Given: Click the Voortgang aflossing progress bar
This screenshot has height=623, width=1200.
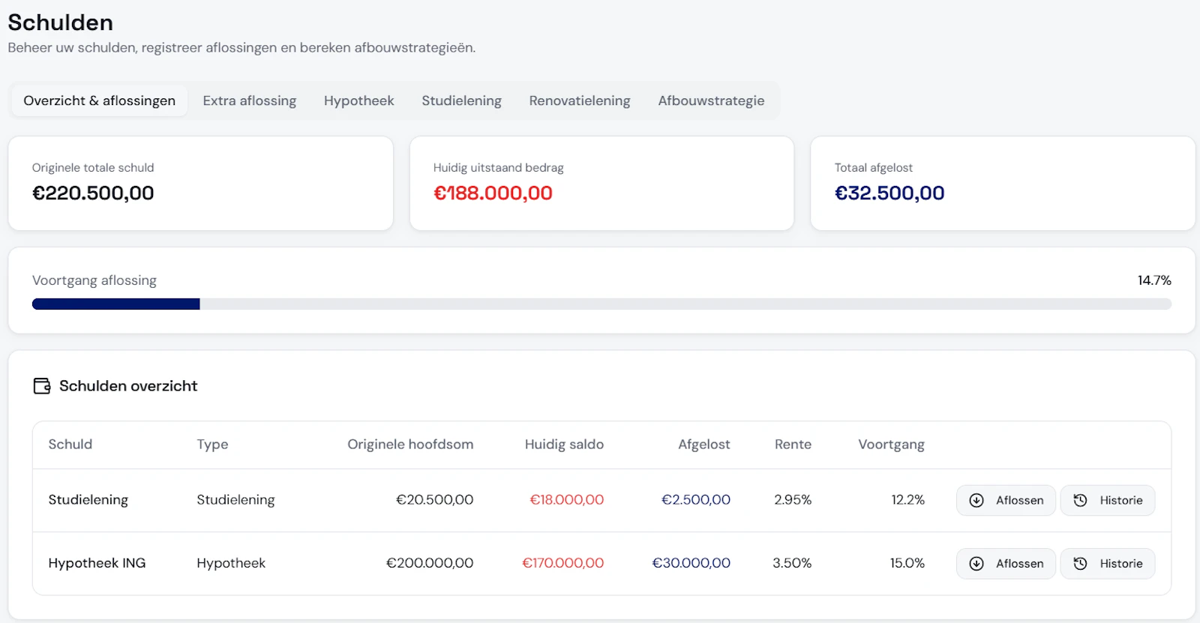Looking at the screenshot, I should pyautogui.click(x=601, y=304).
